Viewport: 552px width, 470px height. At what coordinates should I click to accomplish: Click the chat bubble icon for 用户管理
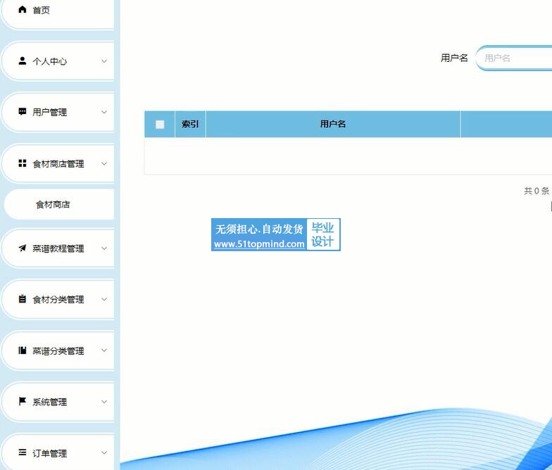click(23, 112)
